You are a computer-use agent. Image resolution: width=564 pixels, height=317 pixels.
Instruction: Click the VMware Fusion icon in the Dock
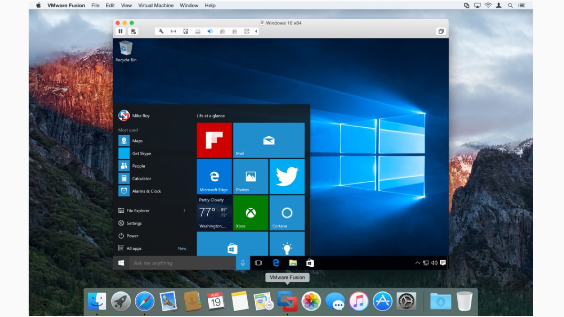[x=287, y=301]
